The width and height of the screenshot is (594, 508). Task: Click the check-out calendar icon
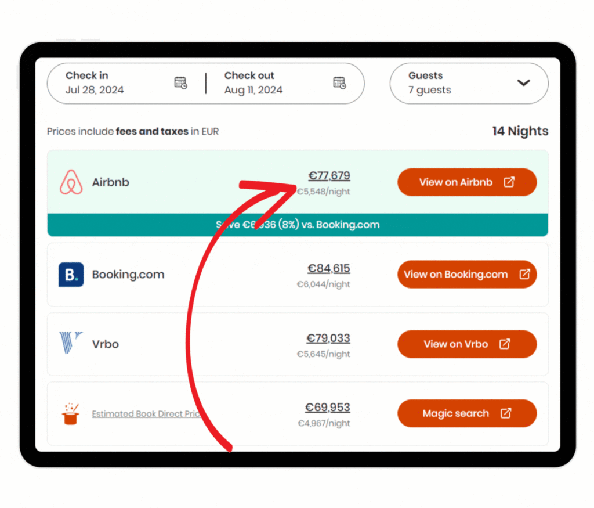[x=339, y=82]
